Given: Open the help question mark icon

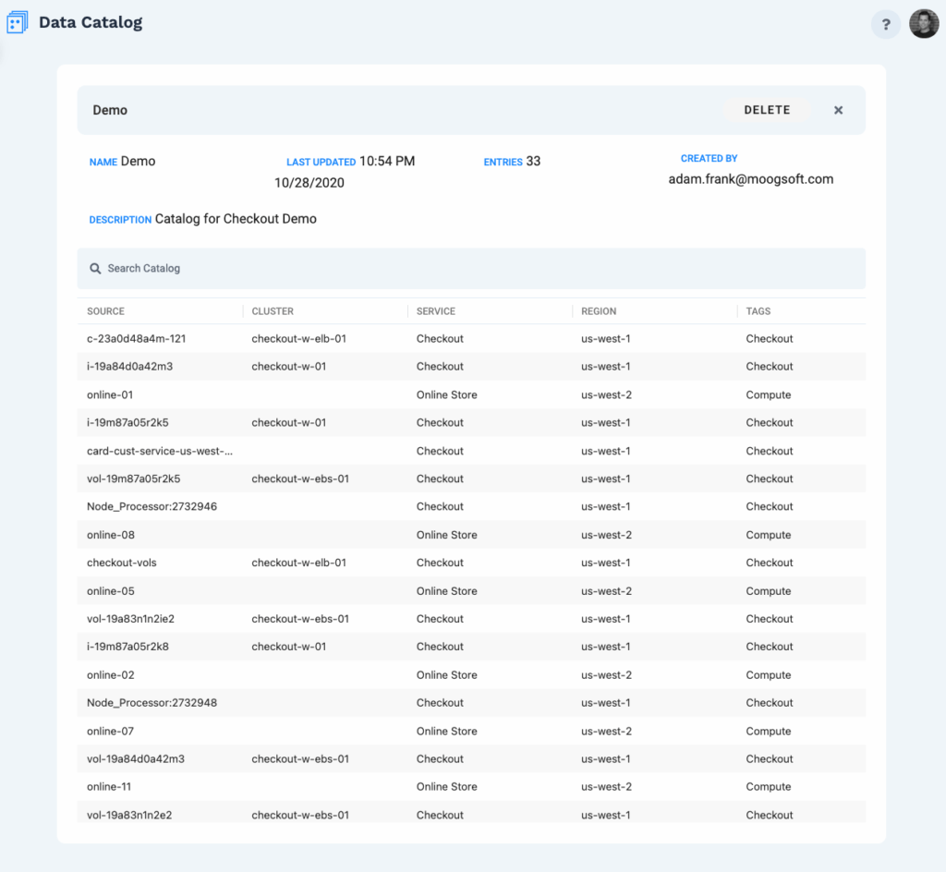Looking at the screenshot, I should (885, 24).
